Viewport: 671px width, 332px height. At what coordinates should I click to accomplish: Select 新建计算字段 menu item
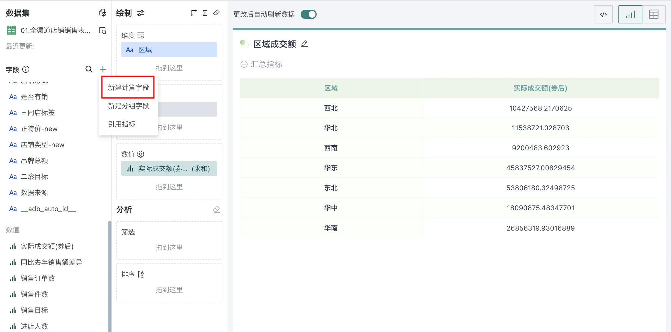tap(128, 87)
